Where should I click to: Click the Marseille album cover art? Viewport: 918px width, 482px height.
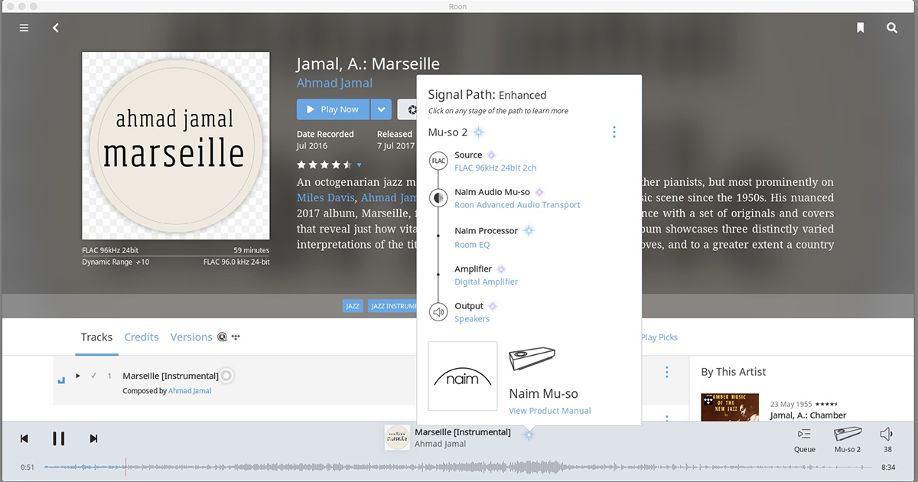pyautogui.click(x=176, y=145)
